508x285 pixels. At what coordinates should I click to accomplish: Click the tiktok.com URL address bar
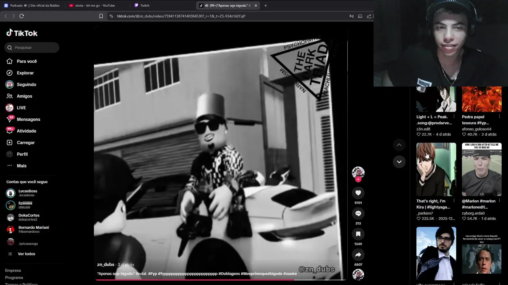tap(181, 16)
